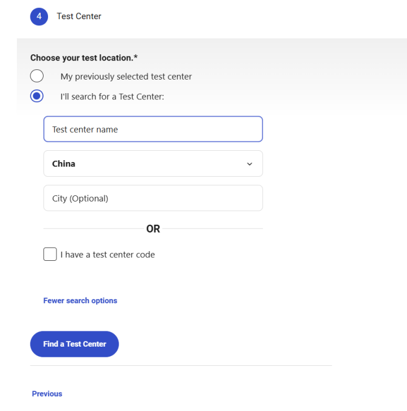Viewport: 407px width, 411px height.
Task: Click the Test center name field
Action: (153, 129)
